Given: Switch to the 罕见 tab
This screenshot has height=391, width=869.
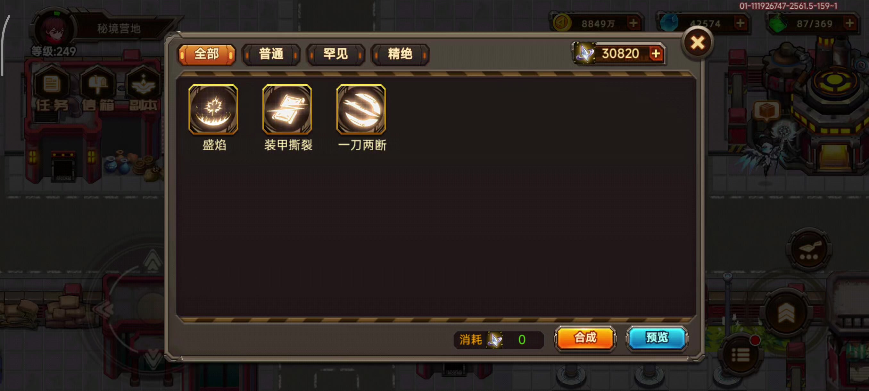Looking at the screenshot, I should 336,54.
